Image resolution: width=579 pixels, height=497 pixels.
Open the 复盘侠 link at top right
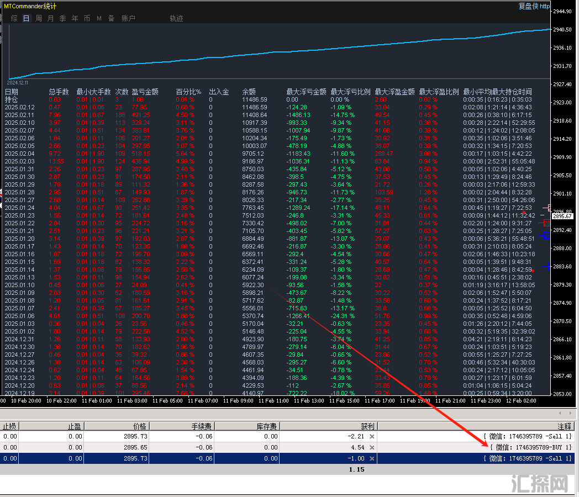(533, 7)
